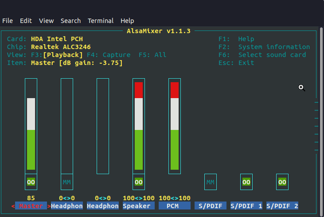
Task: Click the F3 [Playback] view option
Action: pyautogui.click(x=57, y=55)
